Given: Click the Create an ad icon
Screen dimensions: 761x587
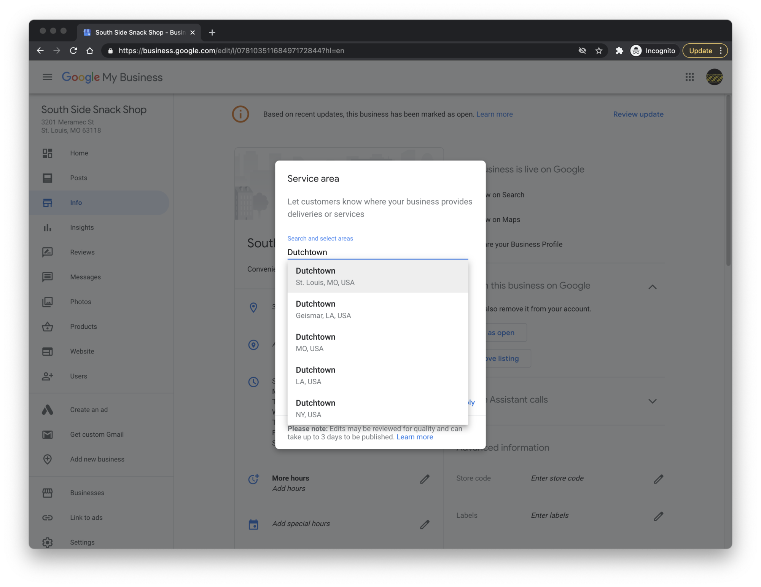Looking at the screenshot, I should [x=48, y=410].
